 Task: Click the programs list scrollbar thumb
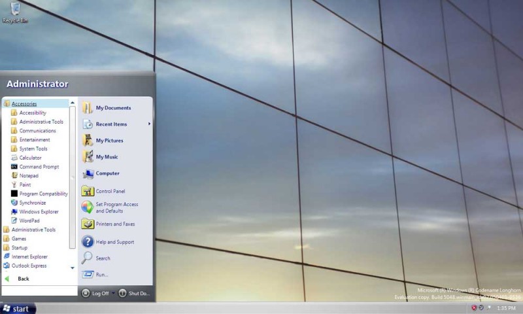point(73,177)
